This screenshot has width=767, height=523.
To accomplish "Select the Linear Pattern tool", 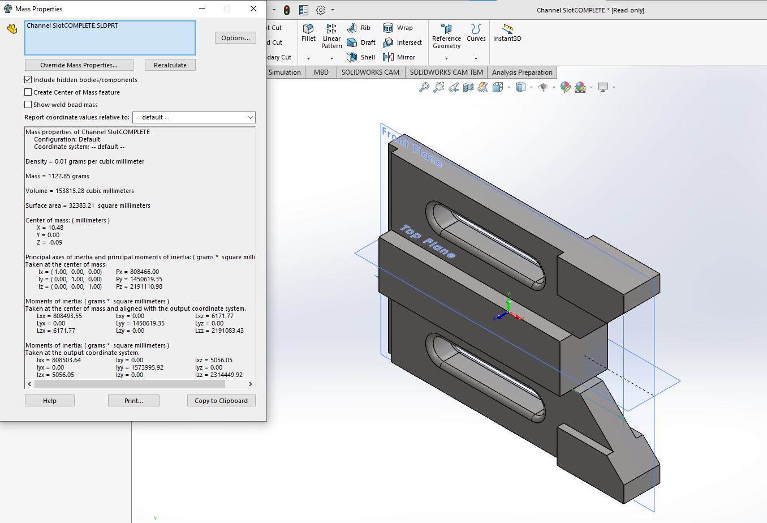I will [x=331, y=36].
